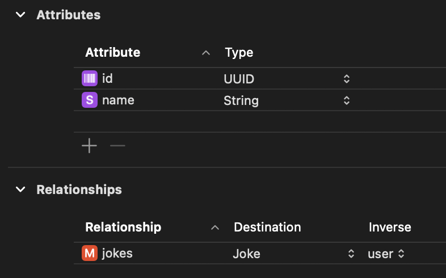Collapse the Attributes section
This screenshot has width=446, height=278.
21,15
